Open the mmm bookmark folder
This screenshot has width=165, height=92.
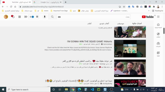pos(45,11)
